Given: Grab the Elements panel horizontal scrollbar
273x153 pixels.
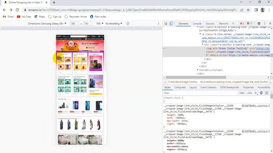Looking at the screenshot, I should click(x=196, y=77).
